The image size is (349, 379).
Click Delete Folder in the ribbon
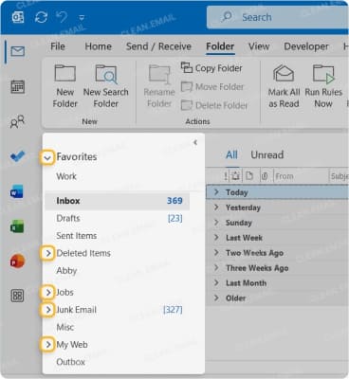[x=214, y=105]
